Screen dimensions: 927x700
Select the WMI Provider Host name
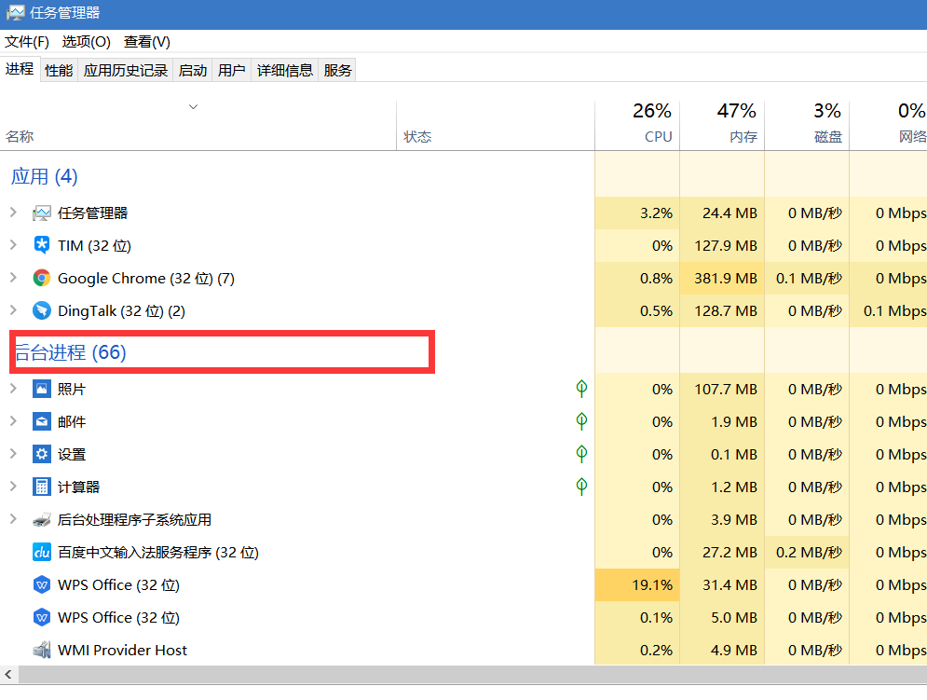[122, 650]
